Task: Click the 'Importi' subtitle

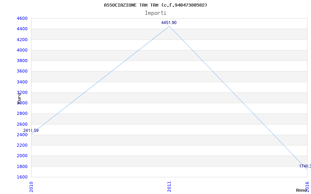Action: (155, 13)
